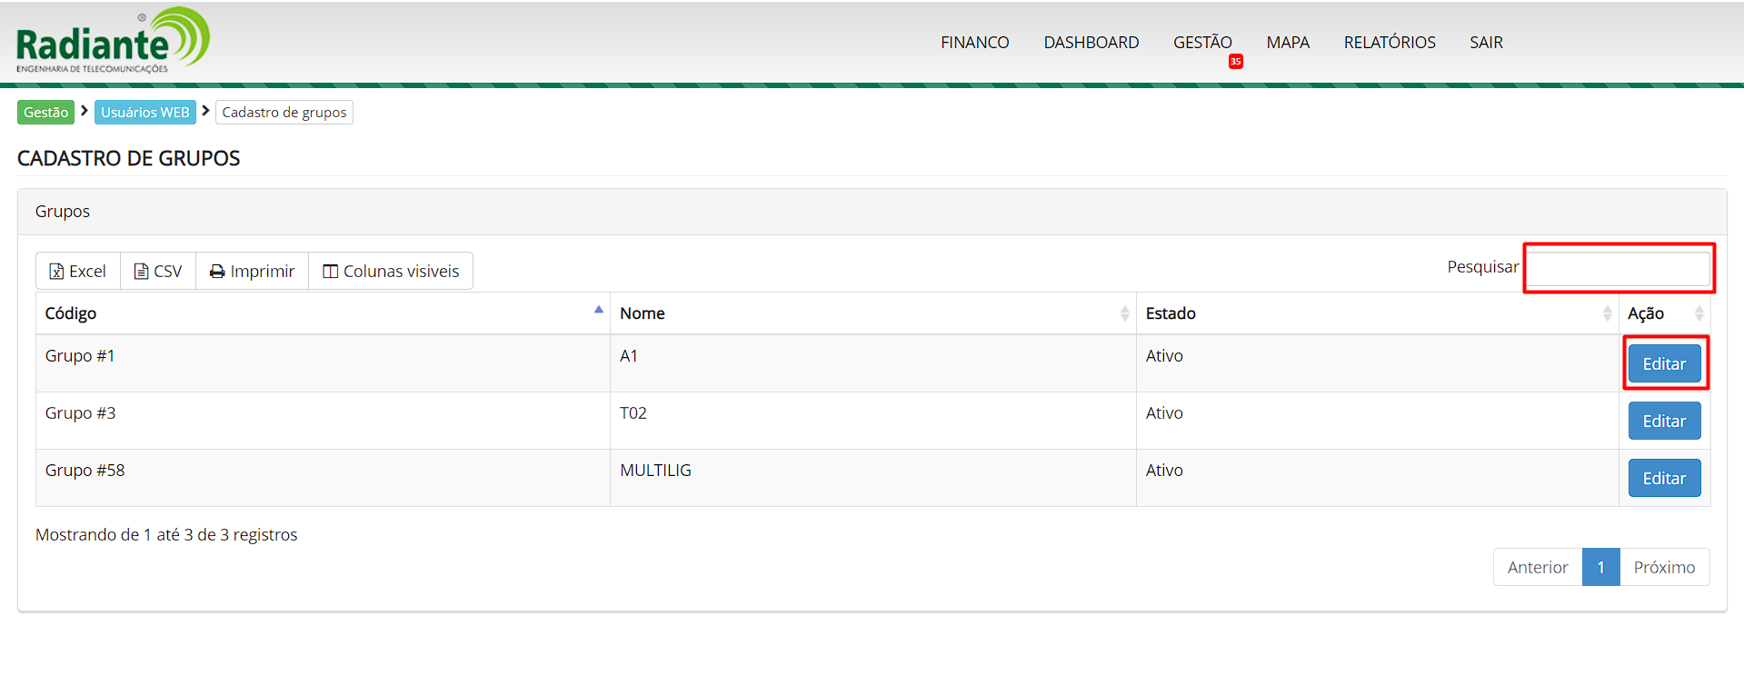Open the GESTÃO menu
This screenshot has height=675, width=1744.
(1201, 43)
